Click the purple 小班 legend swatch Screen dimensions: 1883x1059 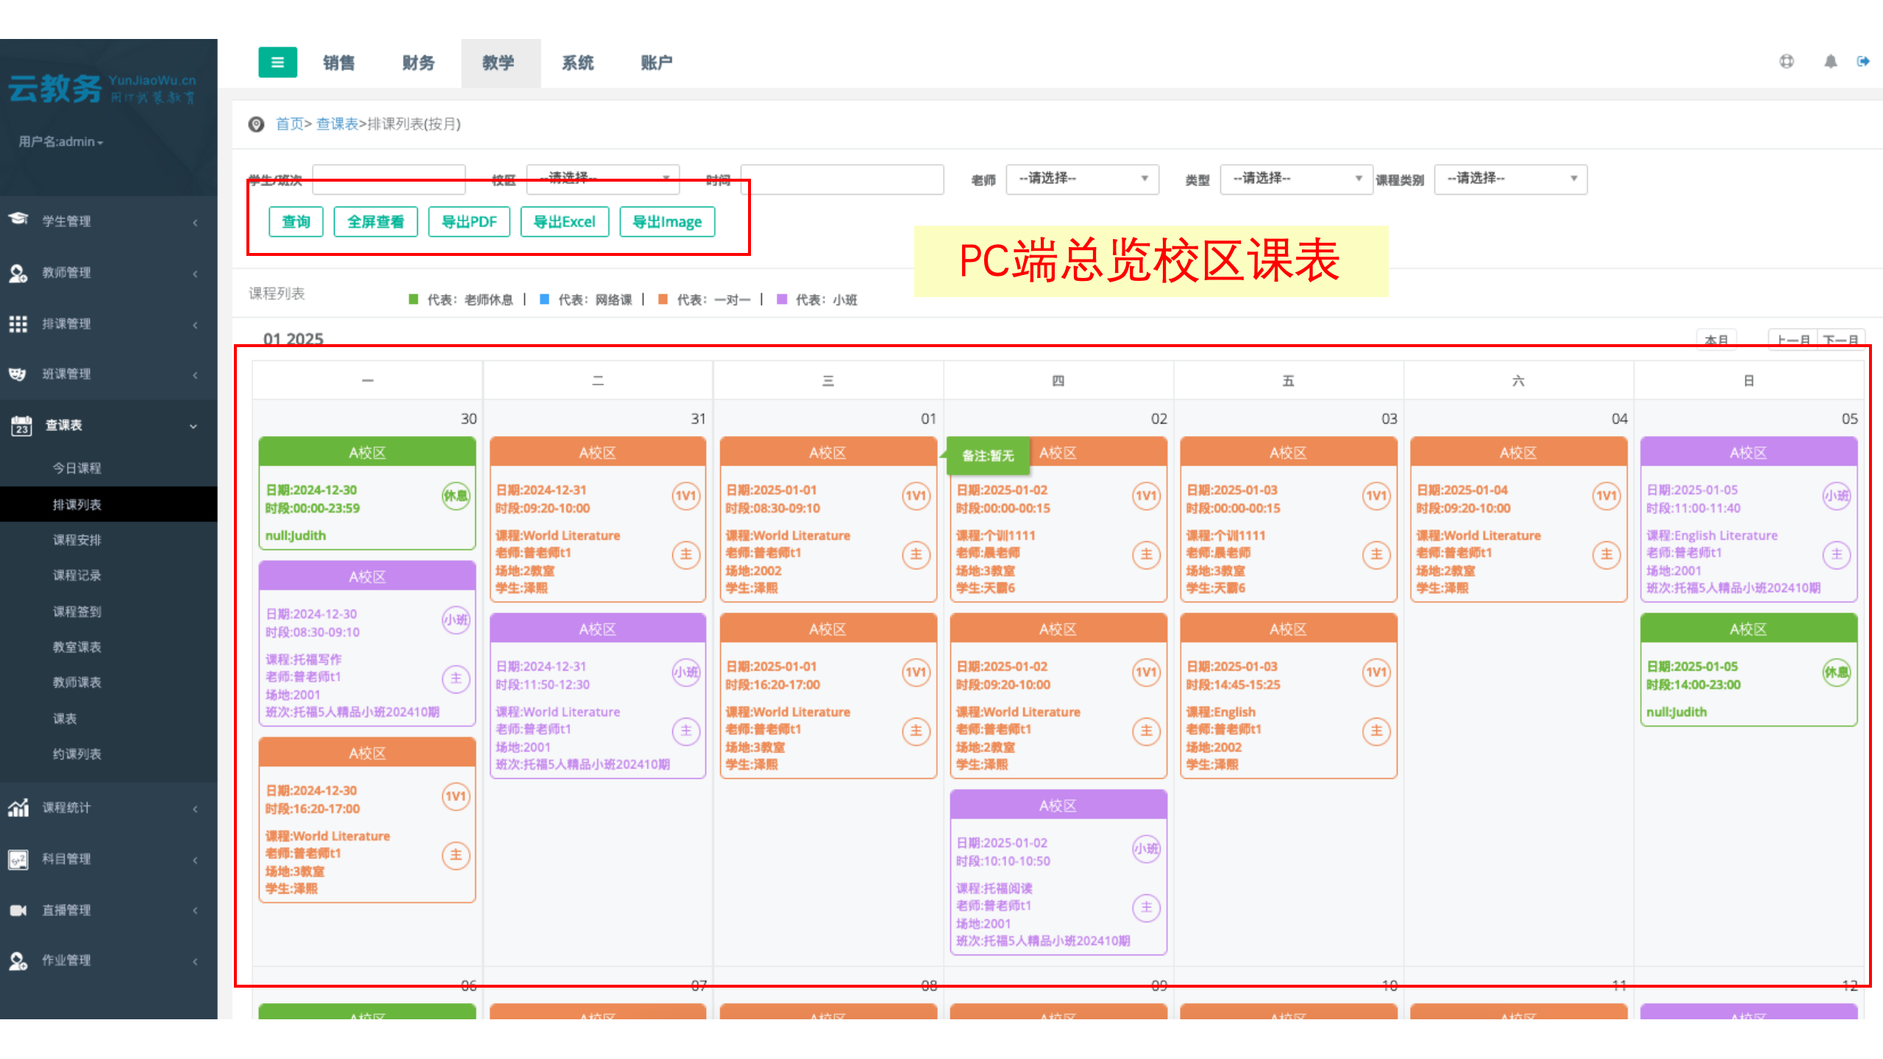click(782, 299)
